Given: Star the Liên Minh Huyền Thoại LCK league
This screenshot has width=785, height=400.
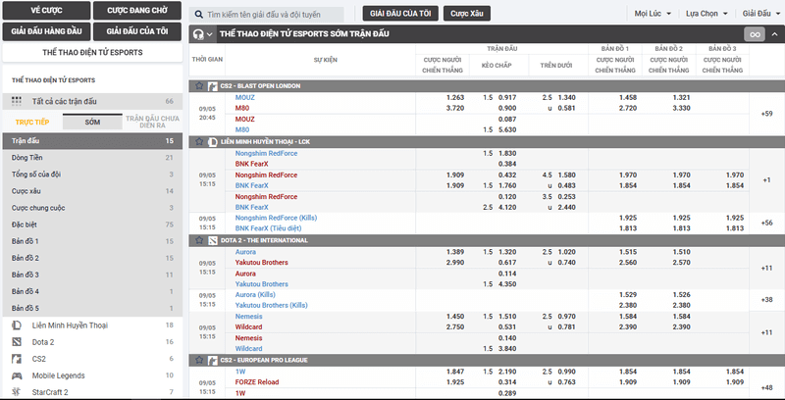Looking at the screenshot, I should tap(199, 141).
